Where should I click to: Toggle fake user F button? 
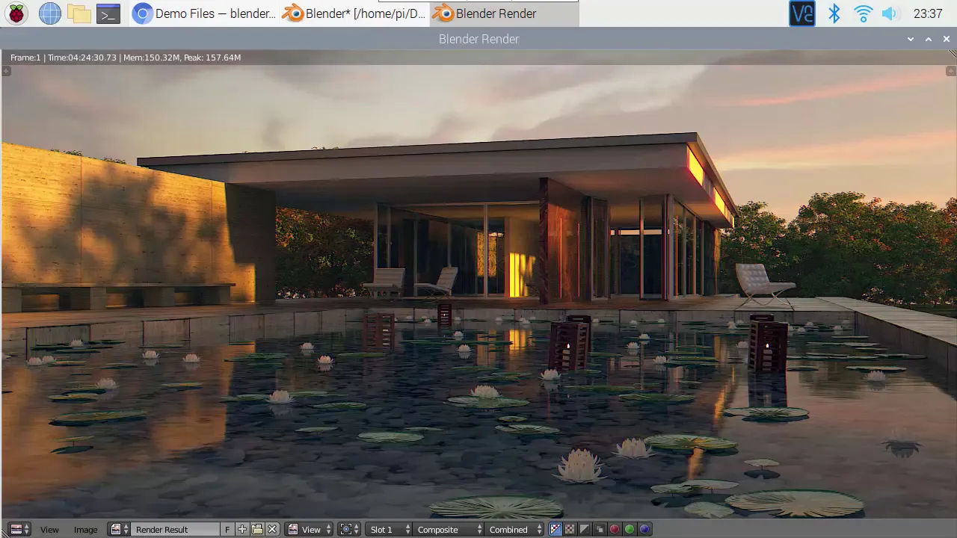click(x=227, y=529)
